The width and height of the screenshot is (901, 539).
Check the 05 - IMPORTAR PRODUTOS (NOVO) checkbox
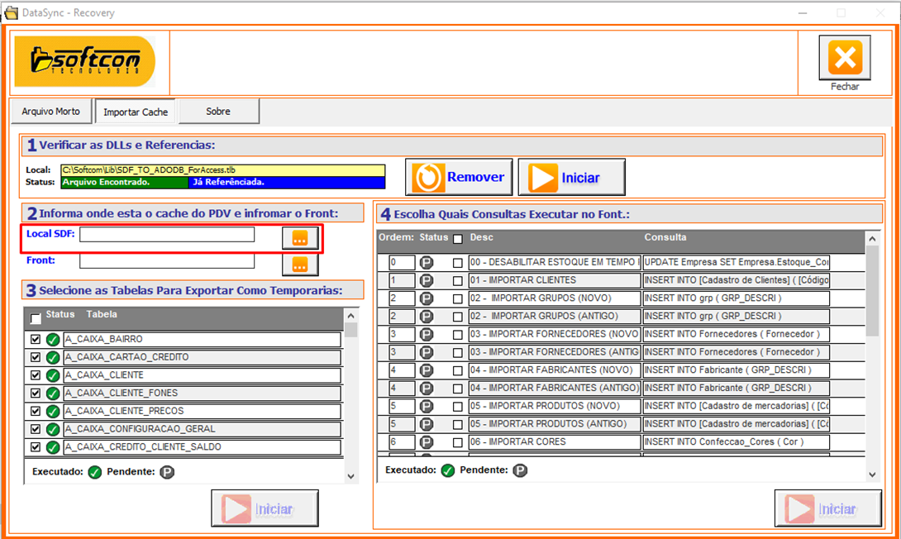458,406
